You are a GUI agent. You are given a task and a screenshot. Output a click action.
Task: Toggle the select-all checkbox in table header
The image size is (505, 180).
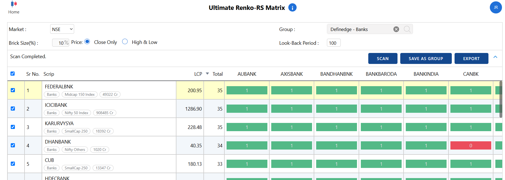pos(13,74)
